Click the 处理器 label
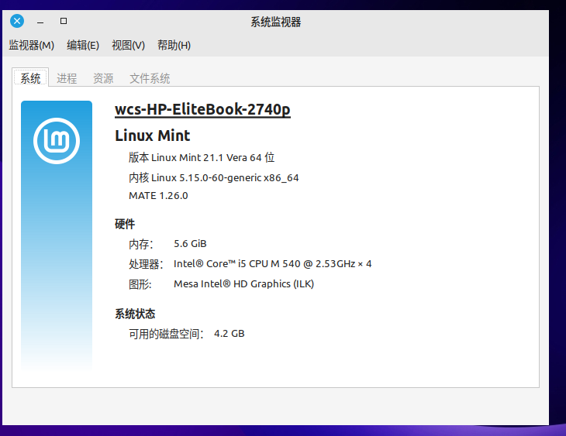Viewport: 566px width, 436px height. [x=147, y=264]
